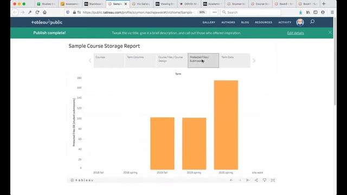
Task: Open the Activity menu item
Action: coord(285,22)
